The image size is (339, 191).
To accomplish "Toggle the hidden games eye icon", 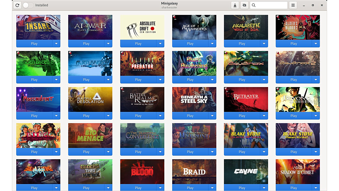I will tap(244, 5).
